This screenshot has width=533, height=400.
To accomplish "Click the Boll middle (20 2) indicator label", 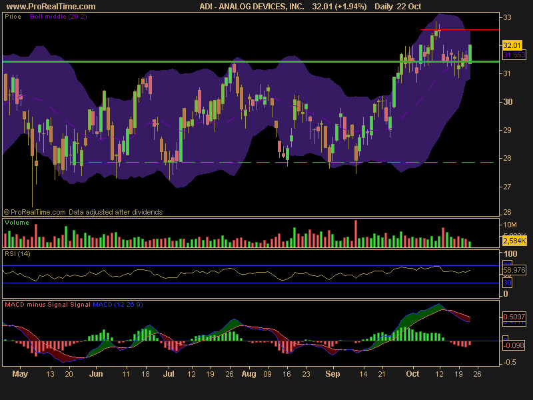I will tap(59, 16).
